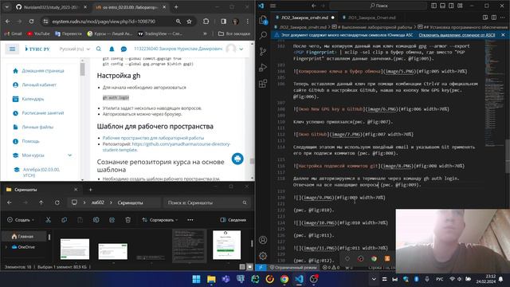Copy the selected file in File Explorer
Image resolution: width=510 pixels, height=287 pixels.
64,220
